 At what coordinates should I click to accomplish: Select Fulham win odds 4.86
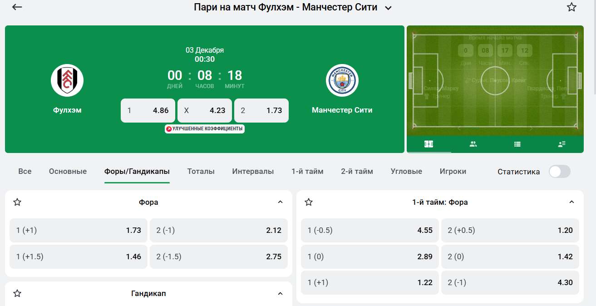pos(148,110)
